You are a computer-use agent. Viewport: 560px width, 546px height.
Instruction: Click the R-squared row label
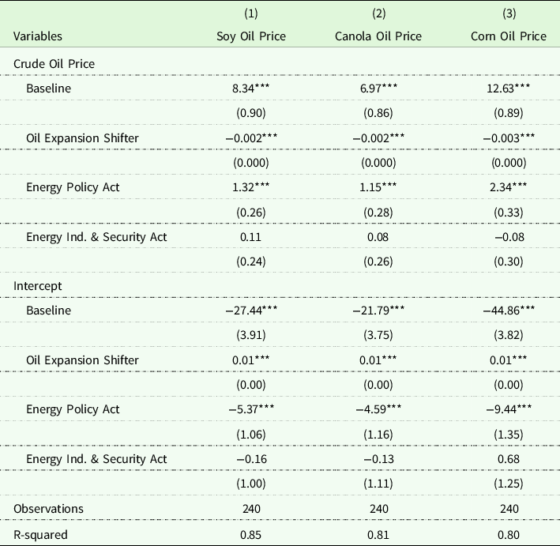click(x=41, y=534)
